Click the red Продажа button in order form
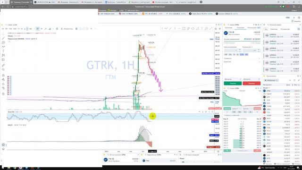 [252, 83]
